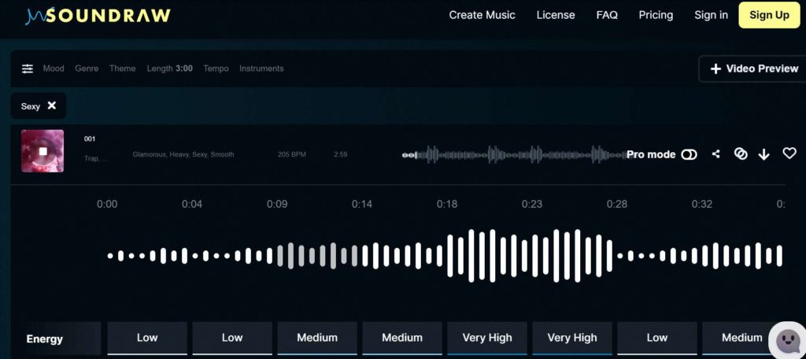Select the first Low energy block
806x359 pixels.
(147, 338)
